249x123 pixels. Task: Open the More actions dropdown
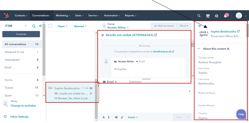click(184, 26)
